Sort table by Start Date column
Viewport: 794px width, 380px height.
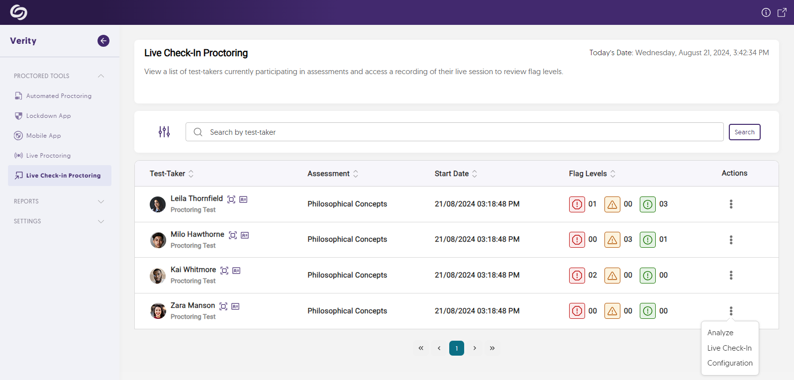(x=475, y=174)
